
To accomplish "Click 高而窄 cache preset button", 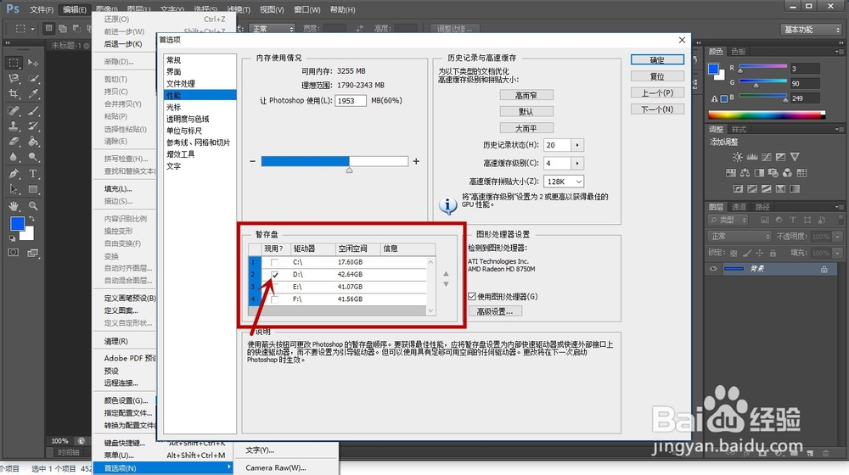I will [526, 95].
